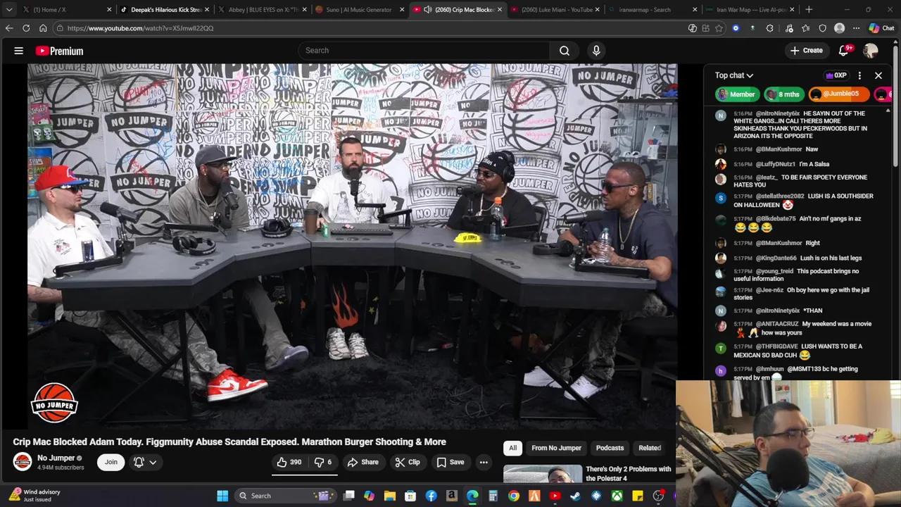
Task: Reload the page with refresh icon
Action: click(x=26, y=28)
